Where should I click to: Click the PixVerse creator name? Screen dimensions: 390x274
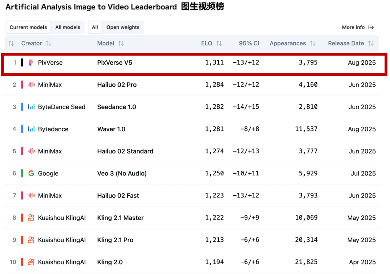pos(50,63)
